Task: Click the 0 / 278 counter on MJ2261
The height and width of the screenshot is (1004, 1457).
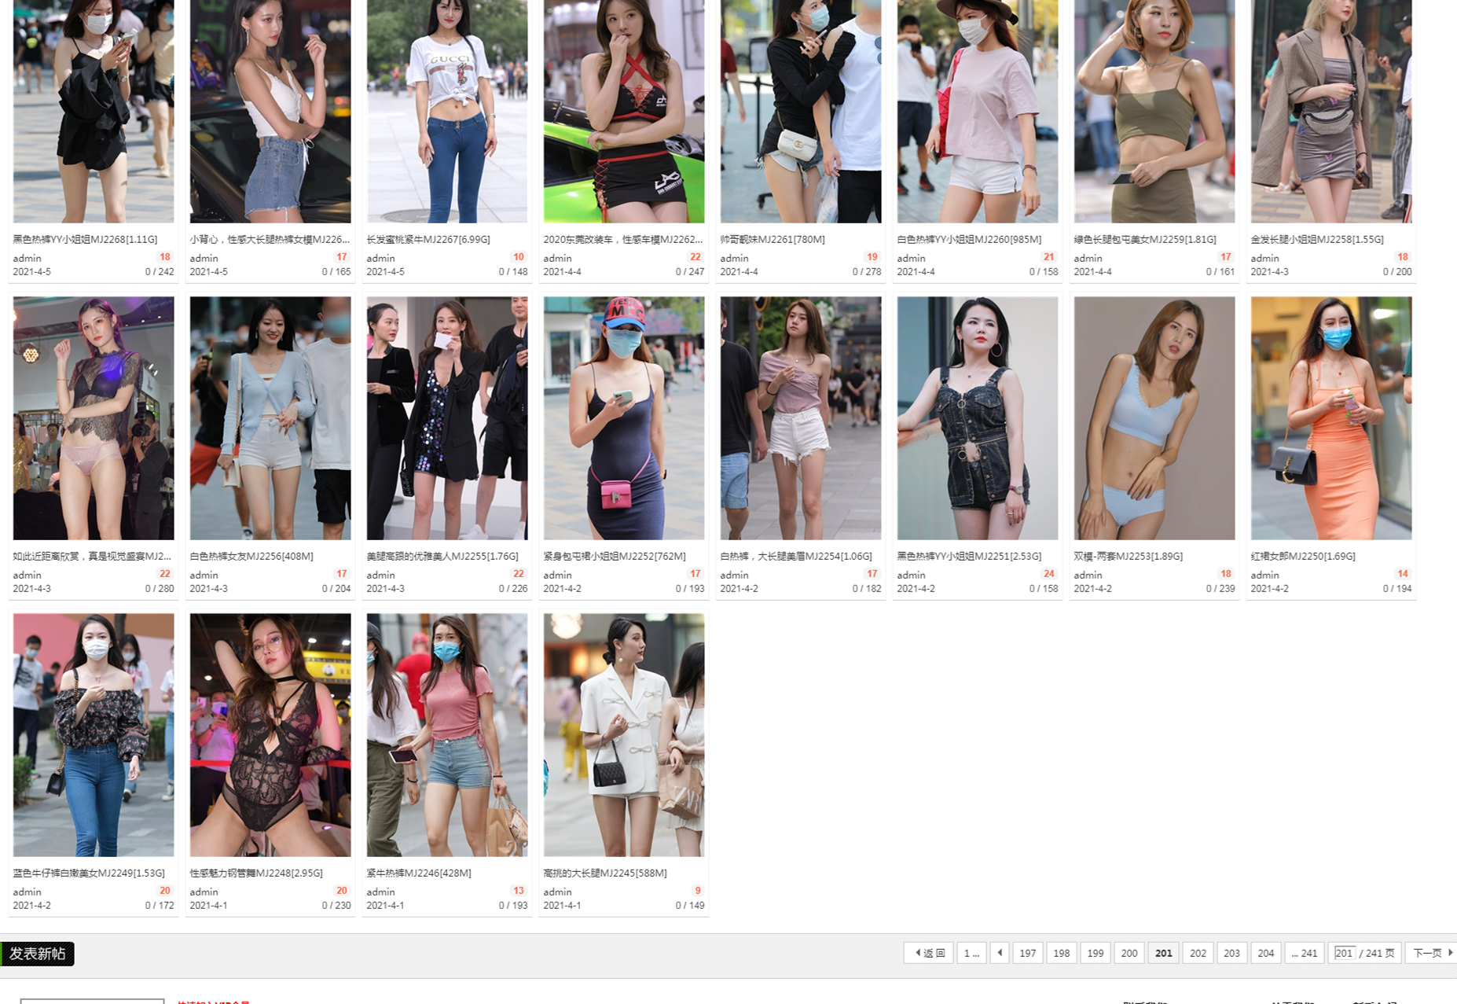Action: point(867,271)
